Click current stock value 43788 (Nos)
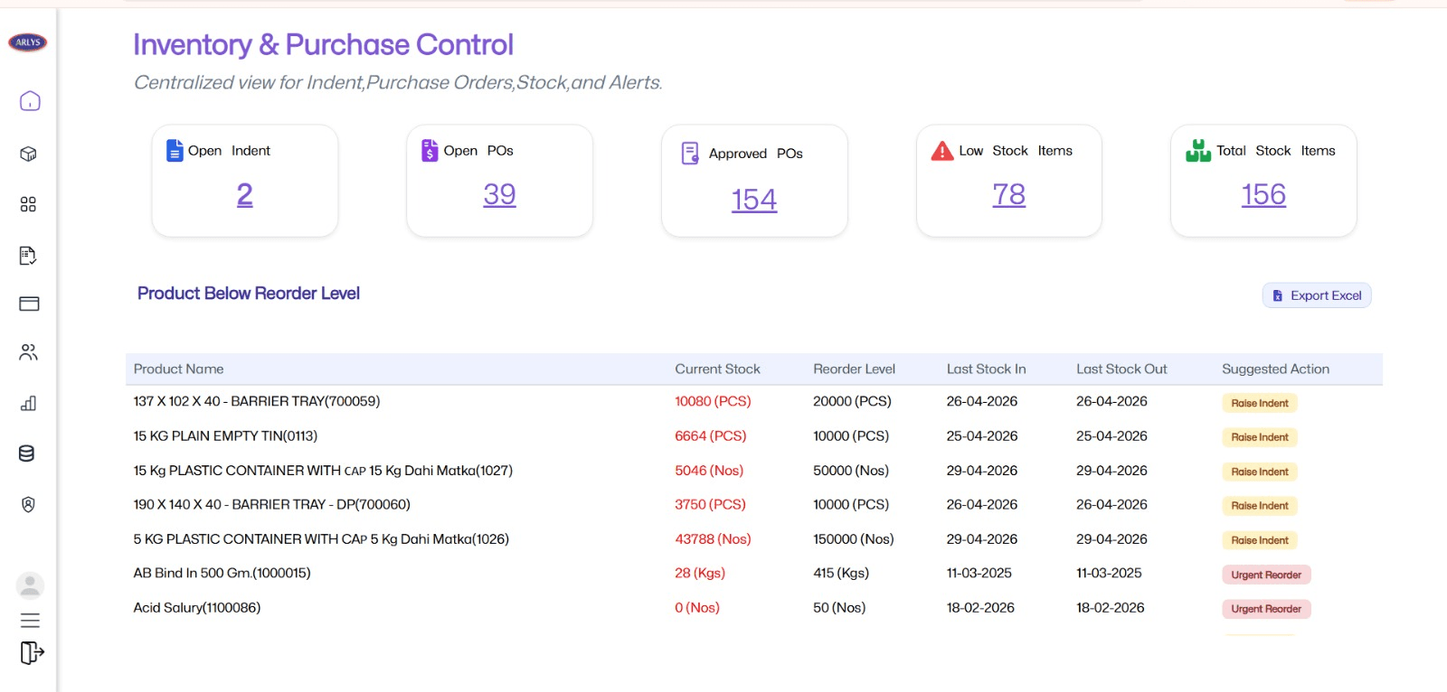The image size is (1447, 692). tap(713, 538)
